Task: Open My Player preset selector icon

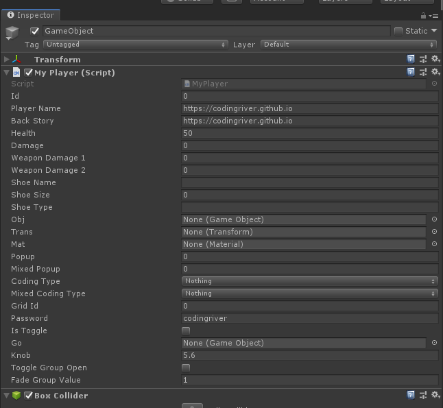Action: pos(423,72)
